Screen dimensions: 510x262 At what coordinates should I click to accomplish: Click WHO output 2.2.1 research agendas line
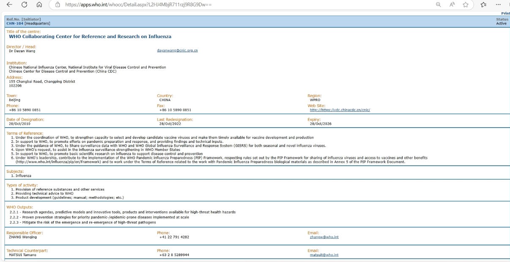coord(123,212)
